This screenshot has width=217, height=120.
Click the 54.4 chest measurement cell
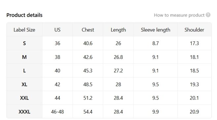coord(88,111)
